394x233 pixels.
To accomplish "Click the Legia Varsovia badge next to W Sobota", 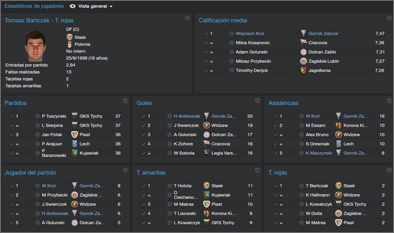I will coord(206,153).
